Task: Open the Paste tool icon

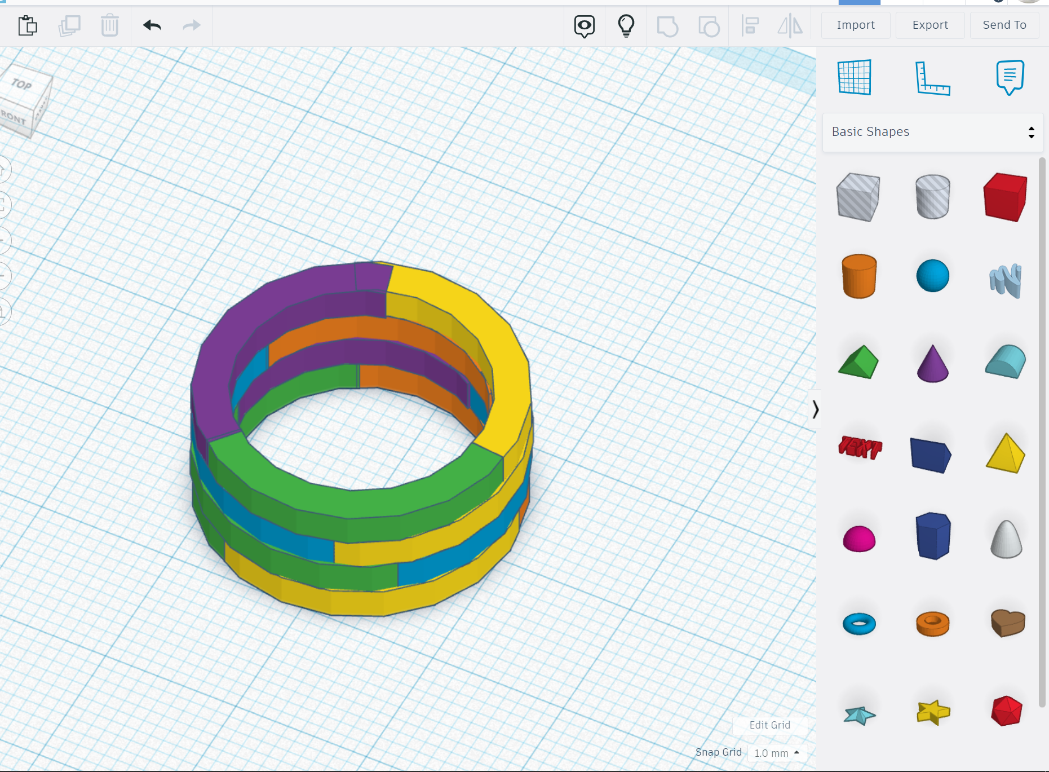Action: [28, 25]
